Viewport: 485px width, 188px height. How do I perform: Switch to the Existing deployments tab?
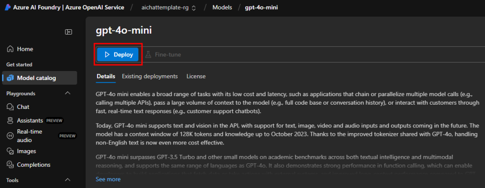click(150, 76)
